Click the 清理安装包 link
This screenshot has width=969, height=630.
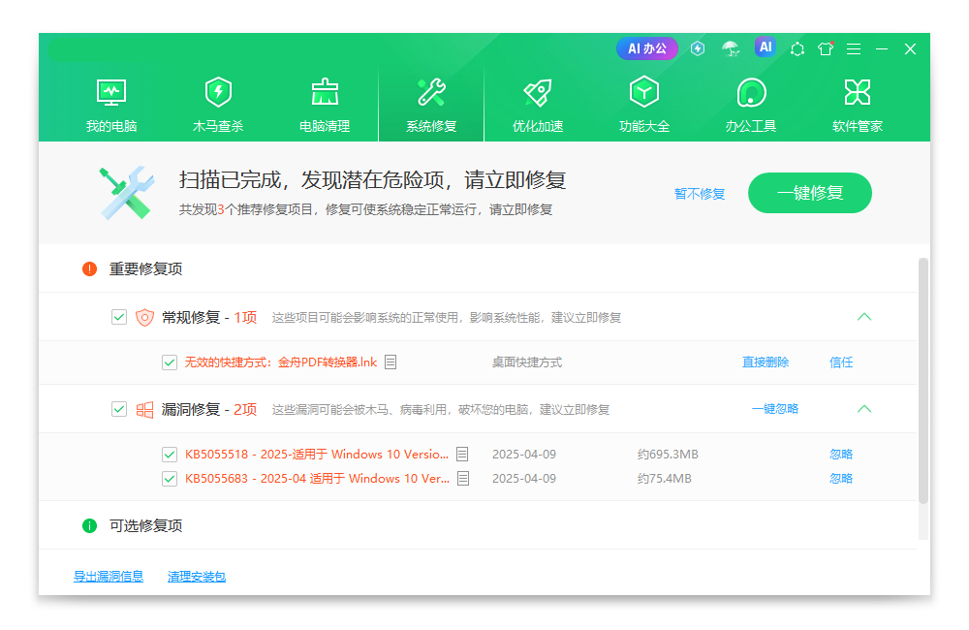point(197,577)
